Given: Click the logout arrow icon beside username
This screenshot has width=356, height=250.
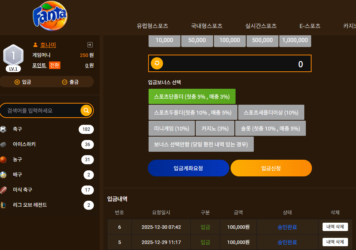Looking at the screenshot, I should pos(90,45).
